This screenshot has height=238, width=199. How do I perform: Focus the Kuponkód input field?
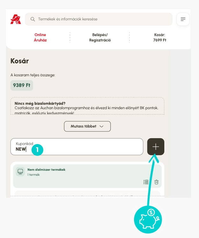77,147
